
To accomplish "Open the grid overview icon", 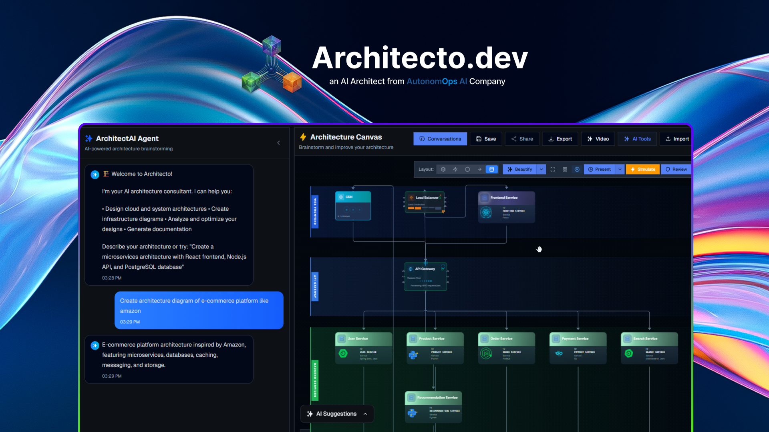I will pos(565,169).
